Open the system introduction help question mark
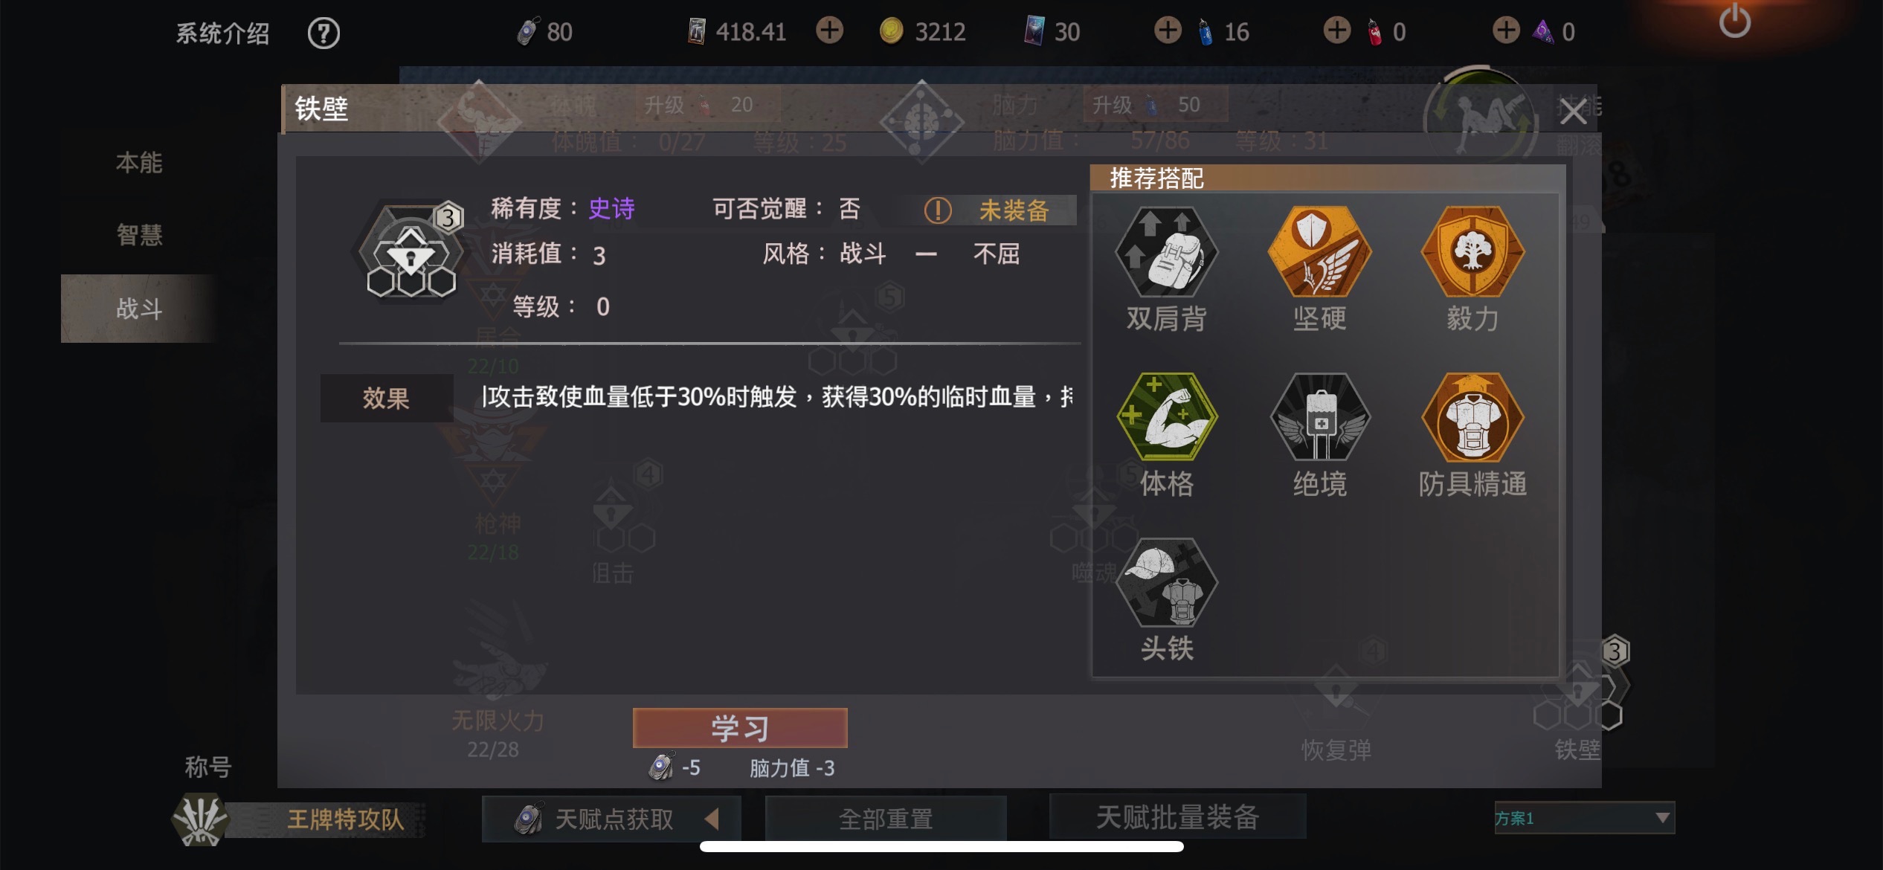 click(324, 33)
